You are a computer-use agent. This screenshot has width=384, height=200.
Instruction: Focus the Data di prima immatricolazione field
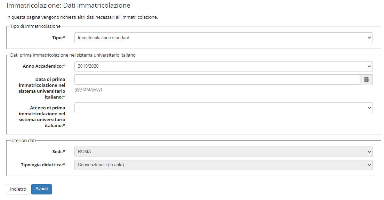pyautogui.click(x=217, y=80)
